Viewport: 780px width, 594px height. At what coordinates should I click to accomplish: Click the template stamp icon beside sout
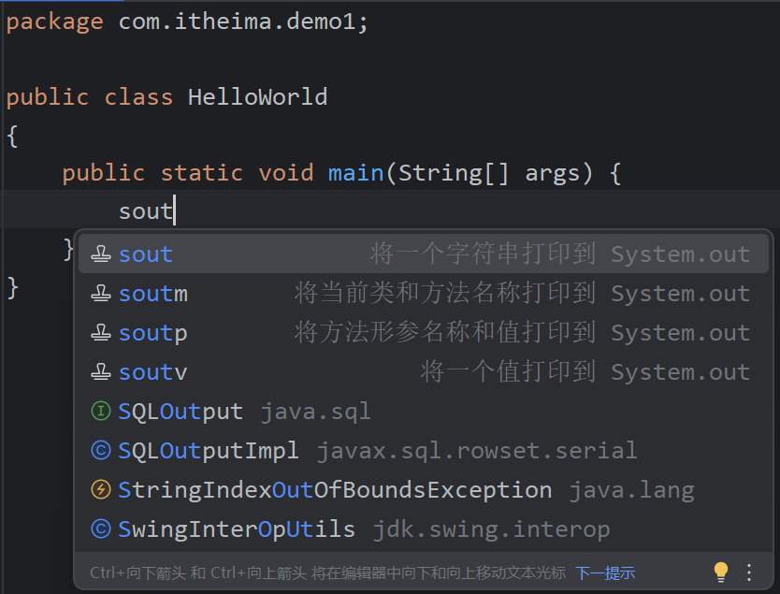[x=101, y=254]
